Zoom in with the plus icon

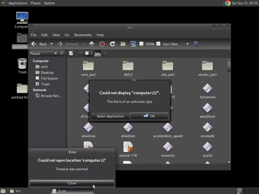coord(158,44)
